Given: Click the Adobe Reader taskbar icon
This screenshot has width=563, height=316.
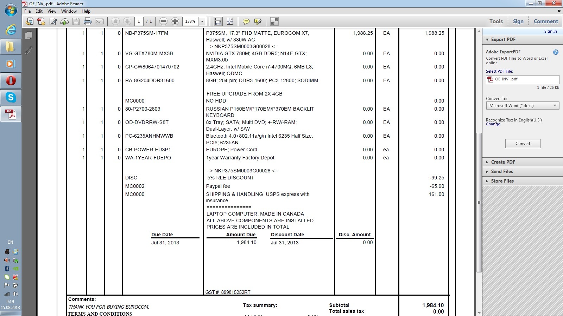Looking at the screenshot, I should point(11,114).
